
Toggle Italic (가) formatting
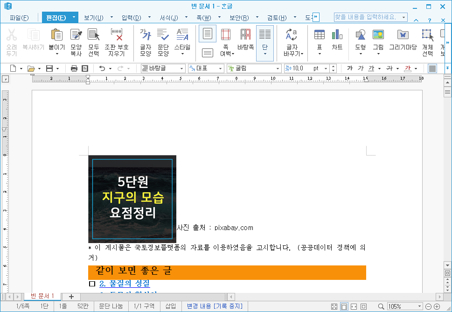coord(360,68)
